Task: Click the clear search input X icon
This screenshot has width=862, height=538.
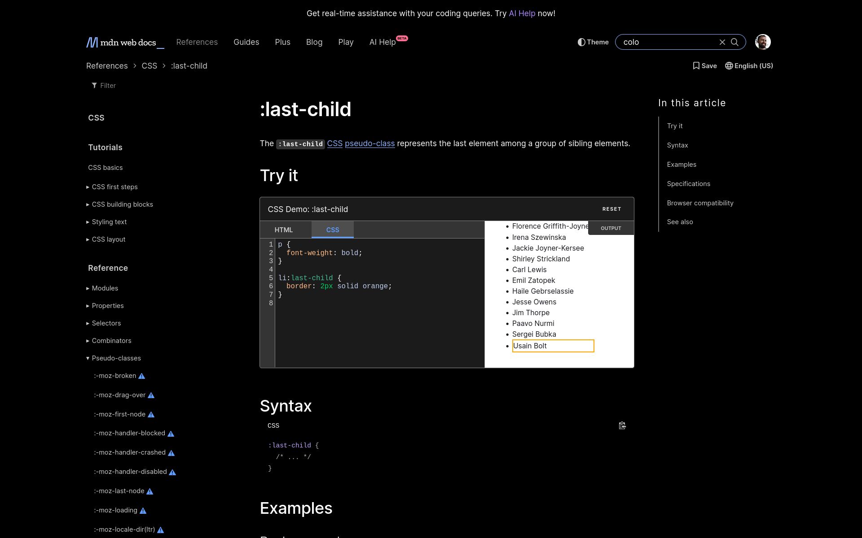Action: click(722, 42)
